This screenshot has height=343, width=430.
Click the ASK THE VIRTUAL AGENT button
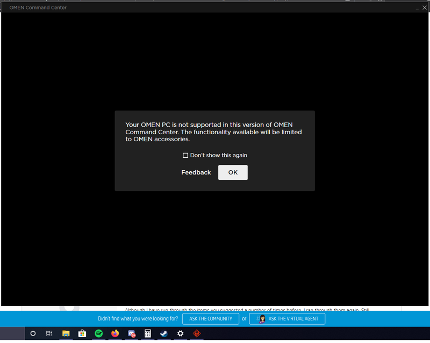click(287, 319)
